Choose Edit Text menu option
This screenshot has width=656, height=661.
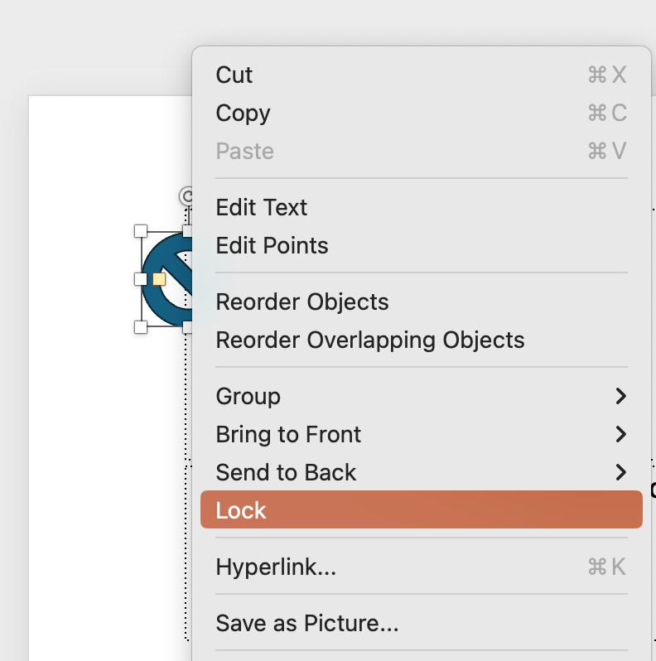point(261,208)
